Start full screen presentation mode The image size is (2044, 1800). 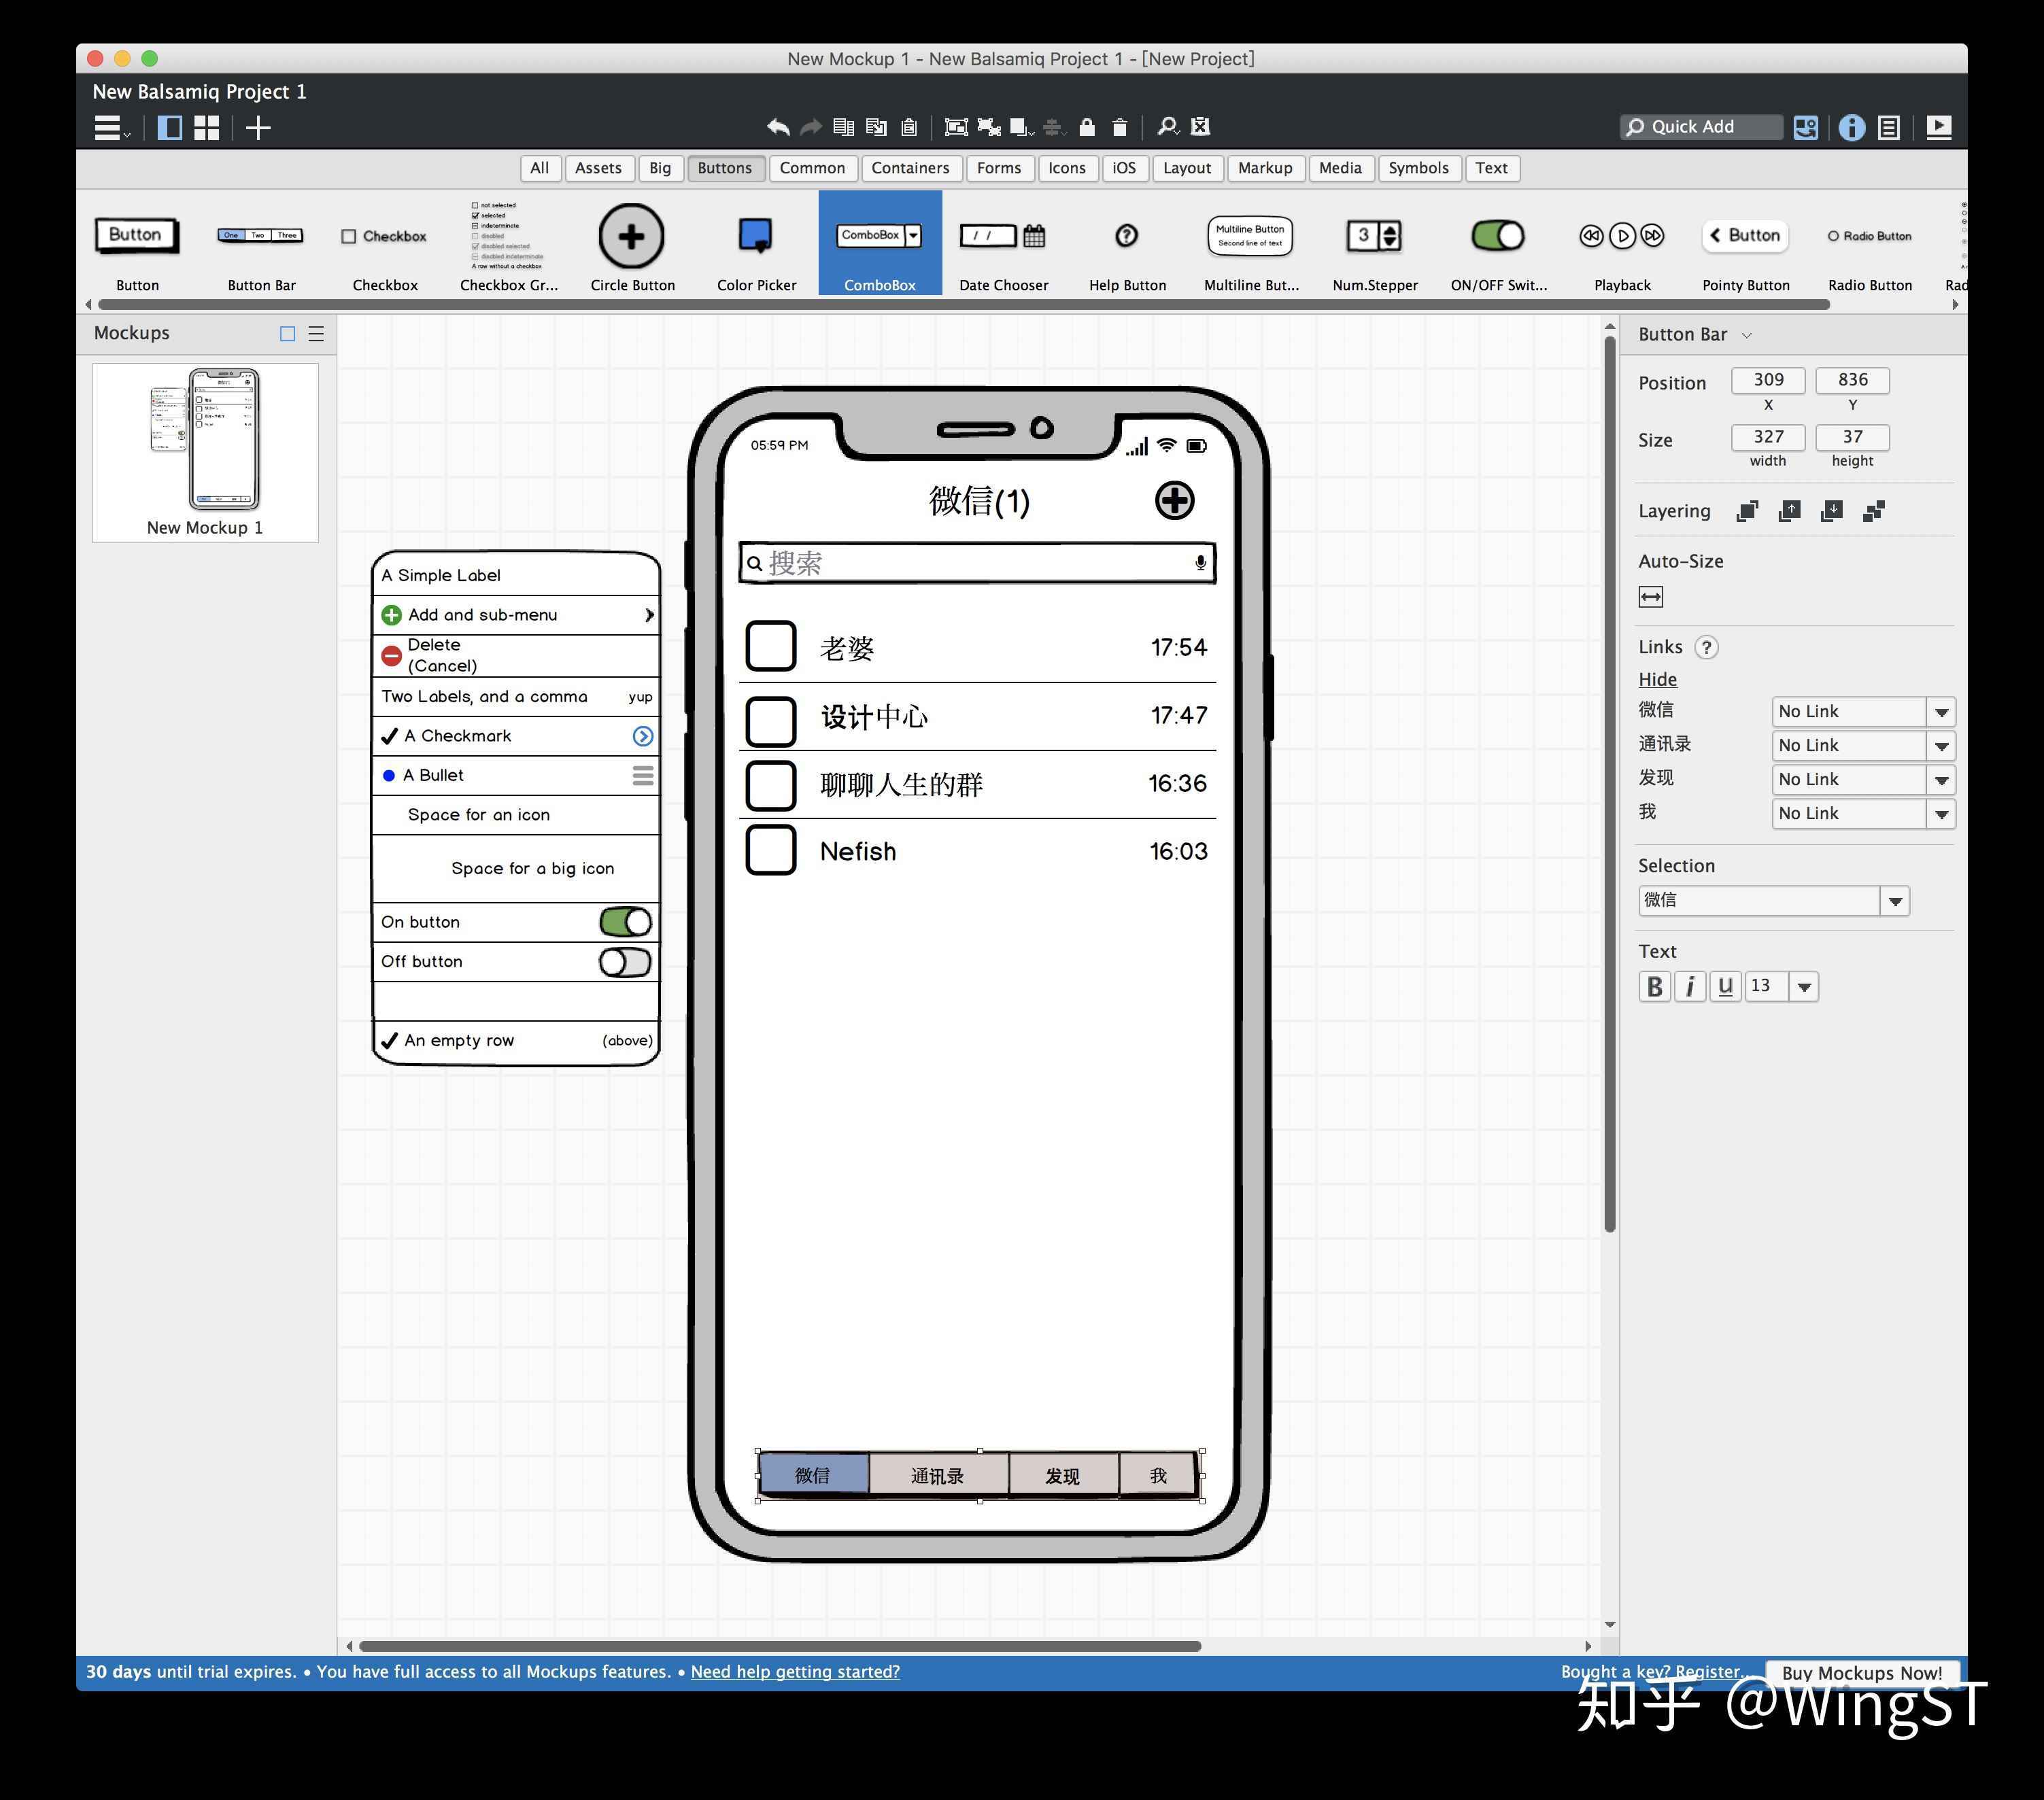click(1939, 128)
